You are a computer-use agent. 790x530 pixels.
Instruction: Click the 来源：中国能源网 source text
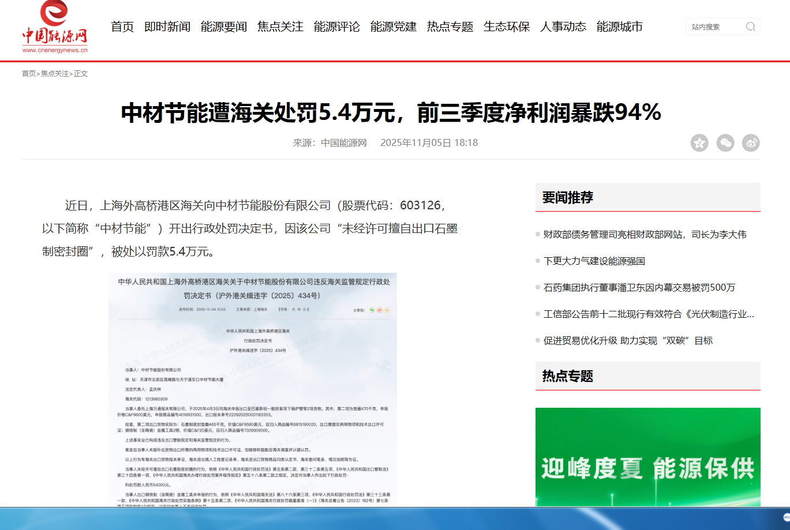pos(330,143)
